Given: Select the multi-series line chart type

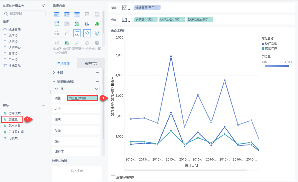Looking at the screenshot, I should 87,33.
